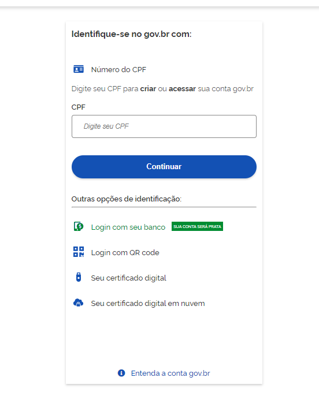
Task: Click the bold word 'acessar'
Action: (183, 89)
